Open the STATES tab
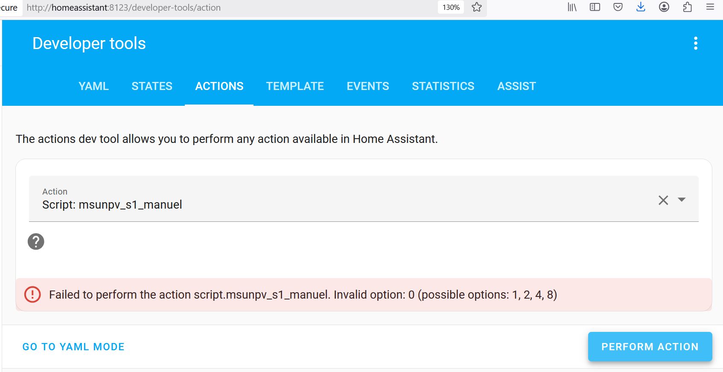 pyautogui.click(x=152, y=86)
